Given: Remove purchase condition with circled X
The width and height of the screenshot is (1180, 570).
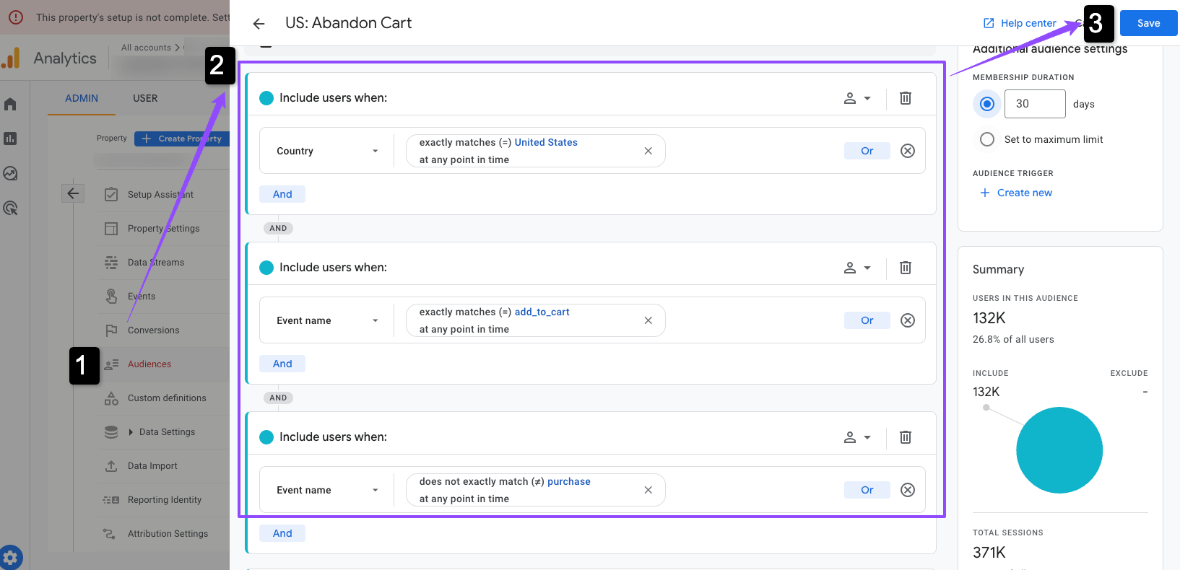Looking at the screenshot, I should click(x=908, y=490).
